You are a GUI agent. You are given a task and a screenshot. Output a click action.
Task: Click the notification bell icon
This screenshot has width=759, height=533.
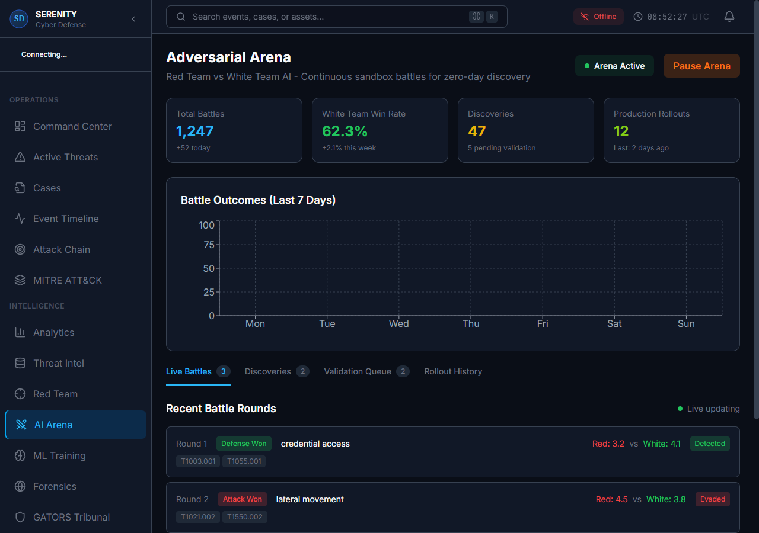(x=729, y=17)
